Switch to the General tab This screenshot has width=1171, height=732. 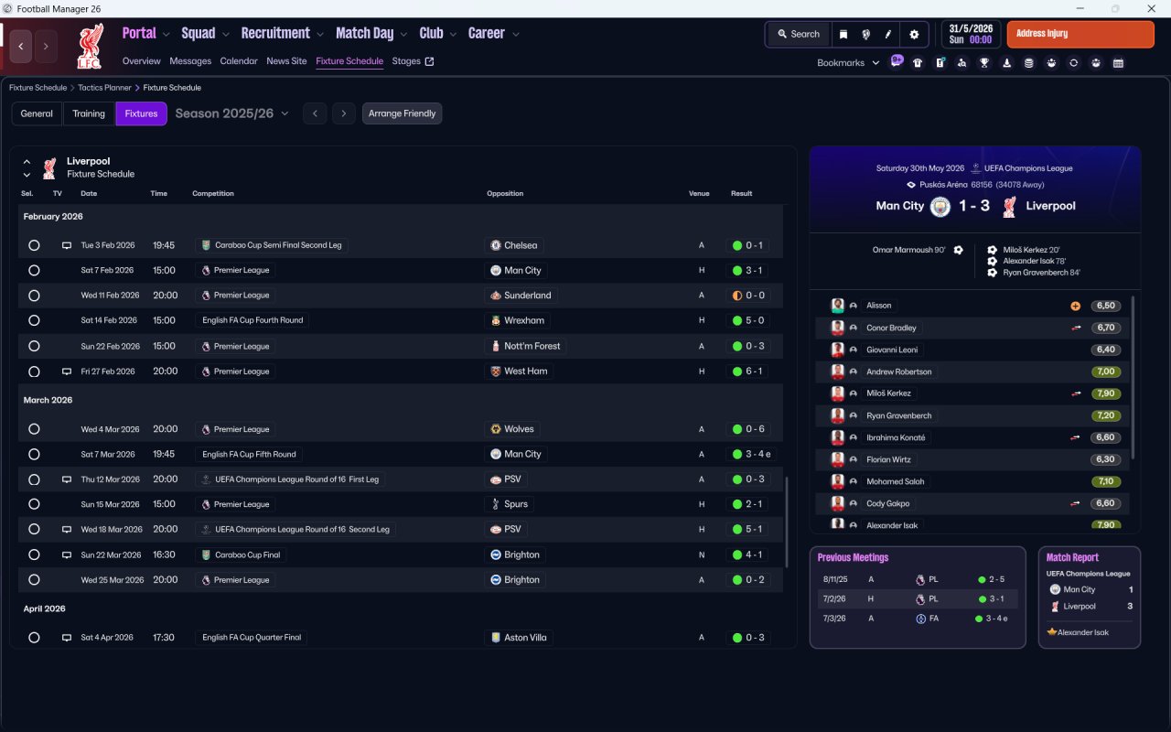click(x=37, y=113)
